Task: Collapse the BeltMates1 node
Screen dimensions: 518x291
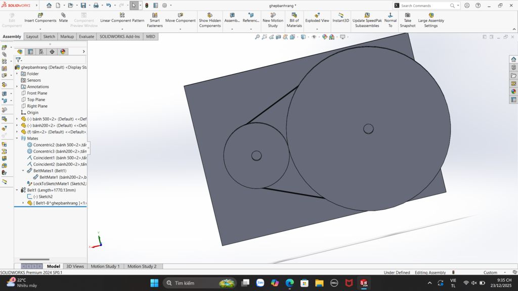Action: 23,171
